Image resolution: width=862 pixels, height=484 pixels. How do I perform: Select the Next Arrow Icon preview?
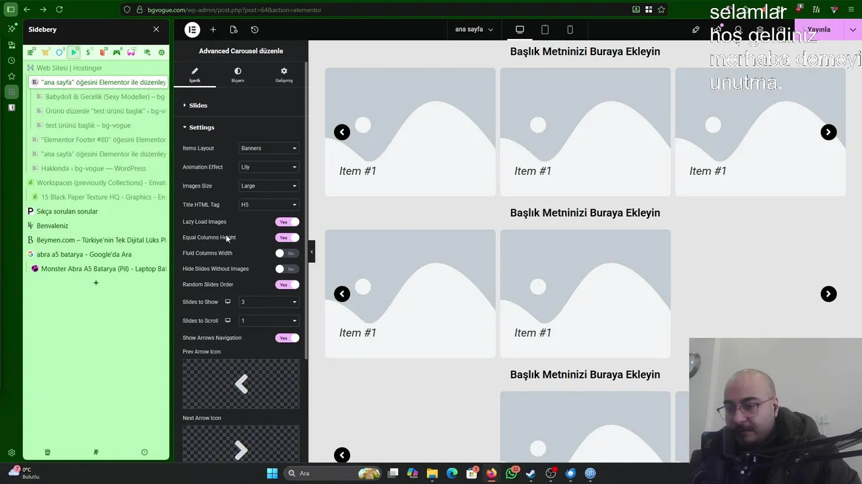(241, 444)
